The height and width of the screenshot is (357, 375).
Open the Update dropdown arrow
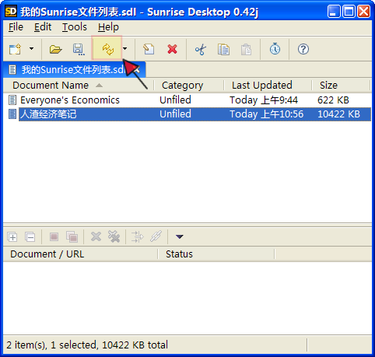(125, 48)
